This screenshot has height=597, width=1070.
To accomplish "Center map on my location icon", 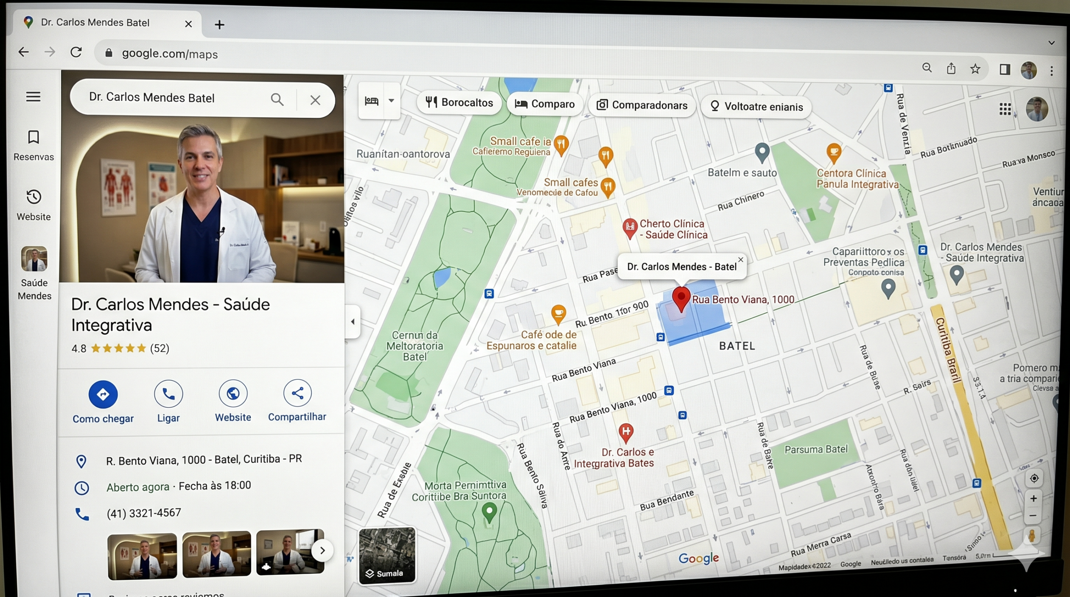I will [1034, 478].
